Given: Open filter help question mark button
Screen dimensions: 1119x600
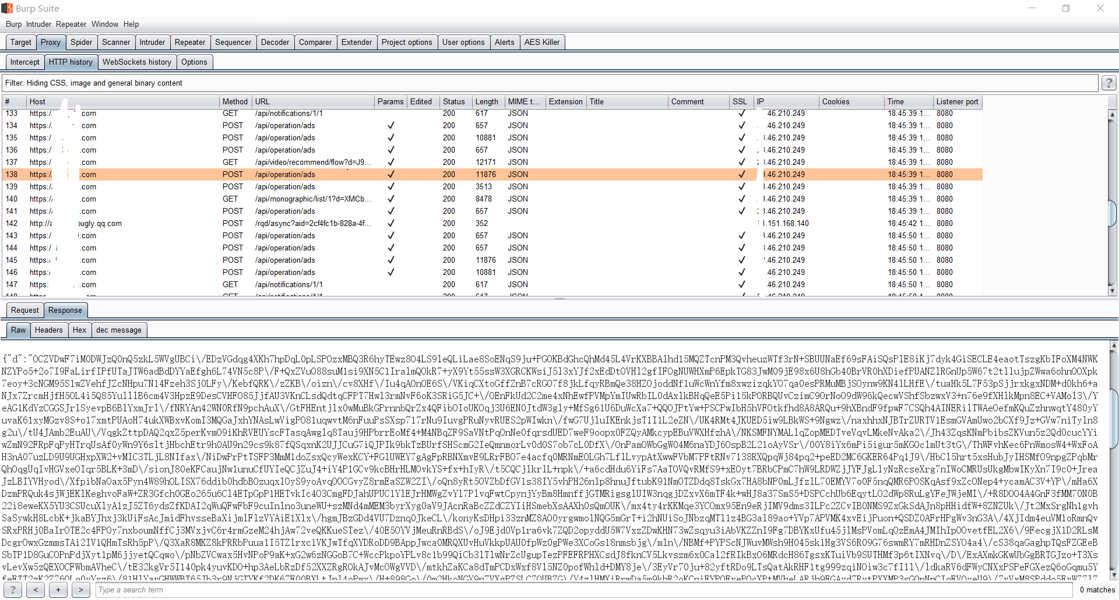Looking at the screenshot, I should point(1109,83).
